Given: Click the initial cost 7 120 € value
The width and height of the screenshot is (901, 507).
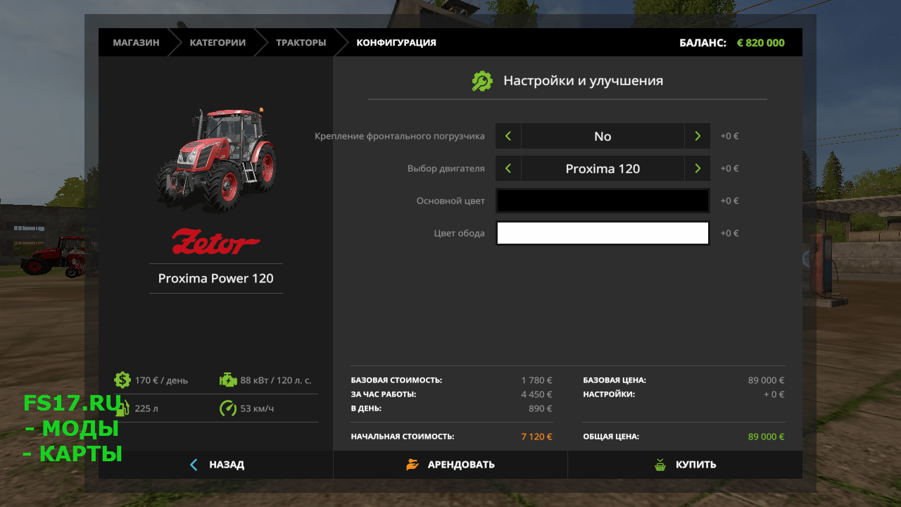Looking at the screenshot, I should click(536, 437).
